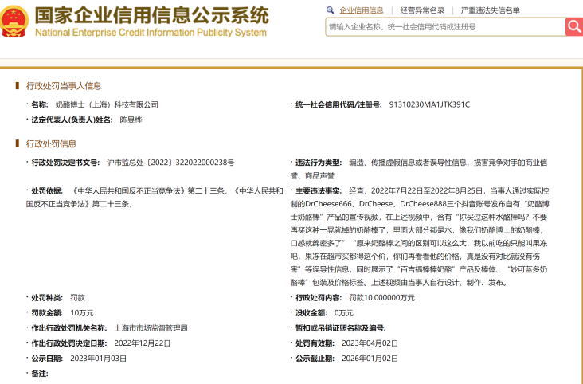Screen dimensions: 583x384
Task: Select the 严重违法失信名单 tab
Action: point(490,10)
